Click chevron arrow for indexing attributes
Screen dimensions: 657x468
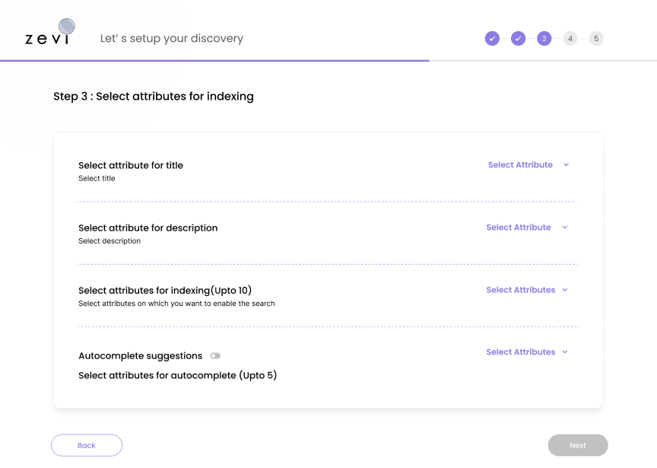[x=564, y=290]
